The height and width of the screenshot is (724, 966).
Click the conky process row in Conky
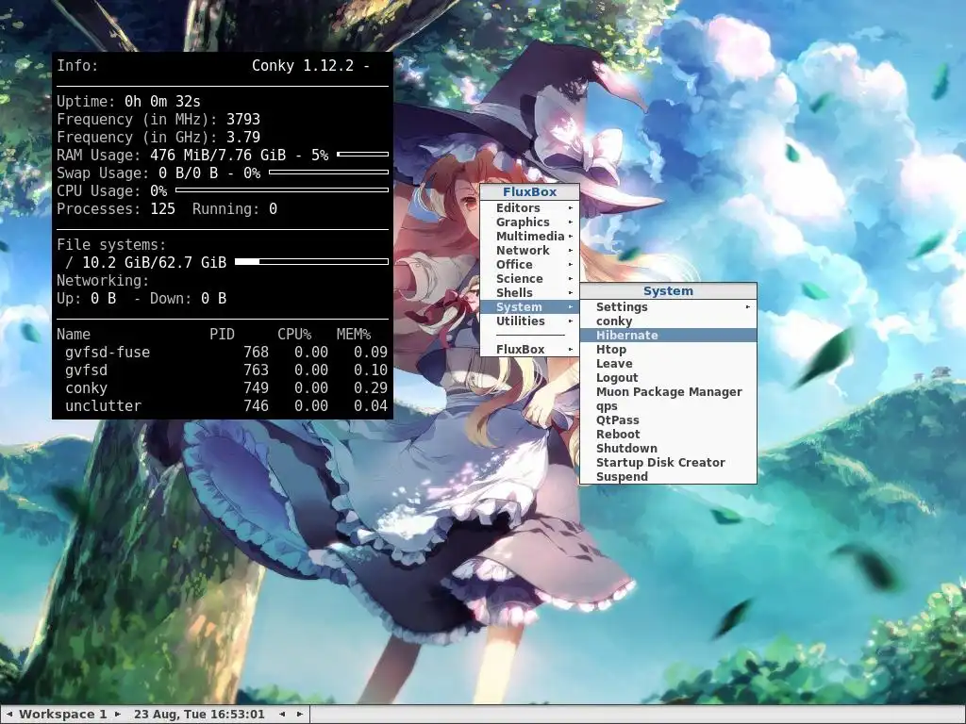tap(223, 387)
